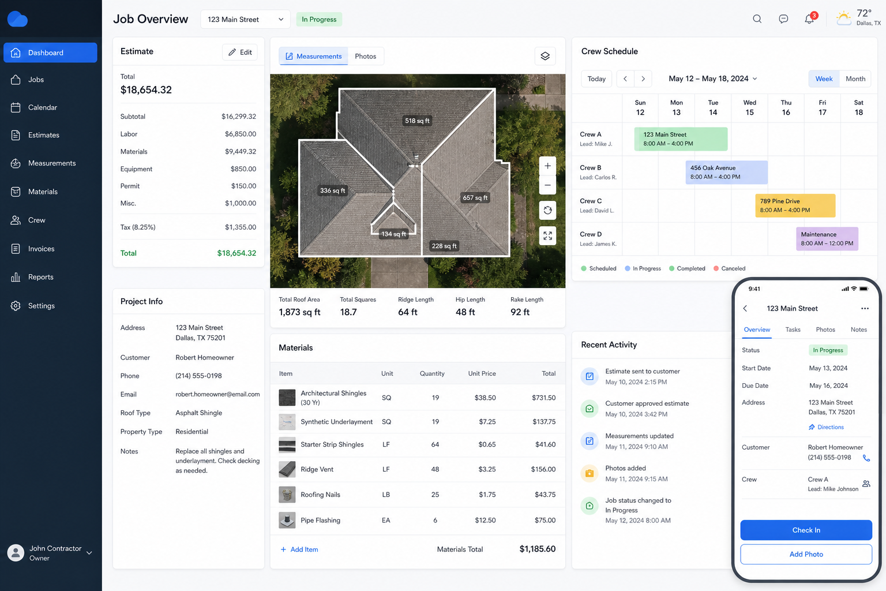
Task: Zoom in on the roof map
Action: [547, 166]
